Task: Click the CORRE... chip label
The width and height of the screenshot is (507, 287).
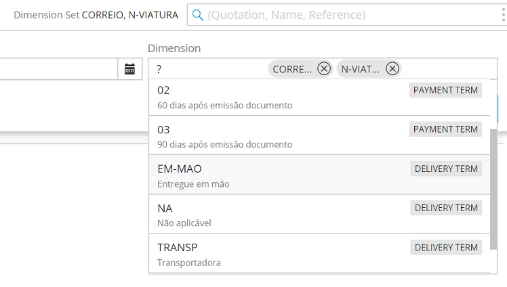Action: pyautogui.click(x=292, y=69)
